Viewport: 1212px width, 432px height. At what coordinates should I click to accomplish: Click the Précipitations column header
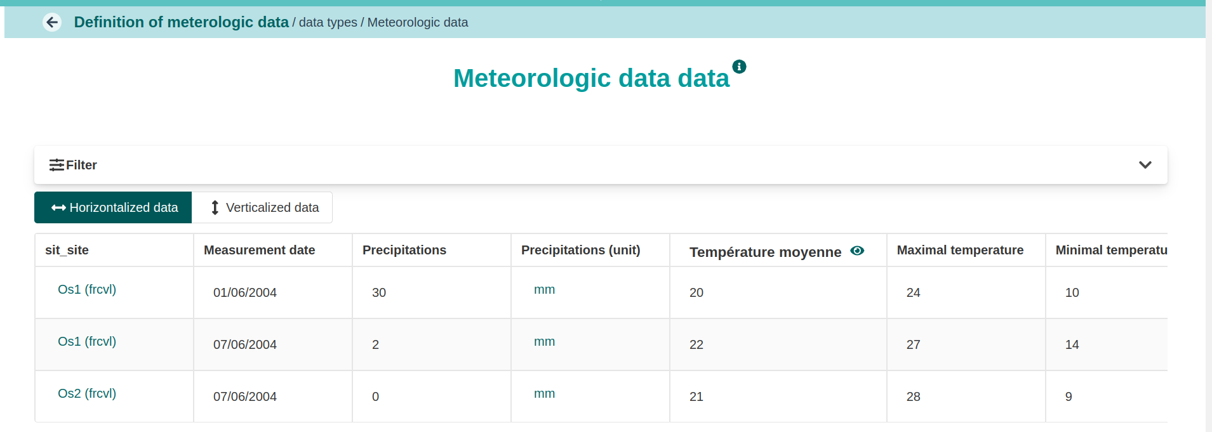(404, 250)
